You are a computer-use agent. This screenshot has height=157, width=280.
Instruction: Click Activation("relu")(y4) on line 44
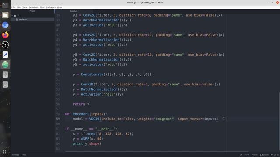(x=105, y=45)
